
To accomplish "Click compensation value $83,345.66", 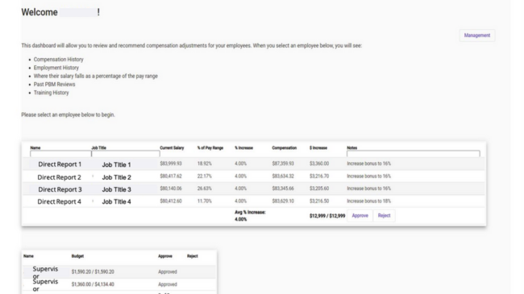I will tap(283, 188).
